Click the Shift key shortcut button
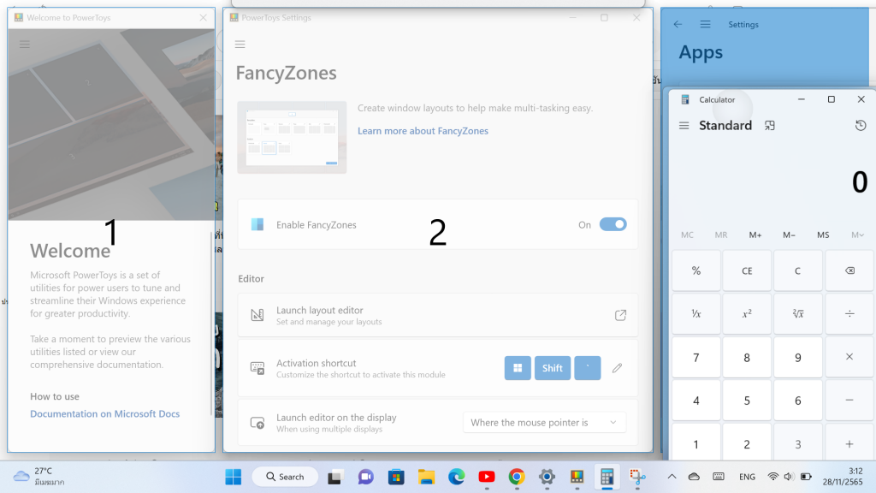The image size is (876, 493). tap(553, 368)
